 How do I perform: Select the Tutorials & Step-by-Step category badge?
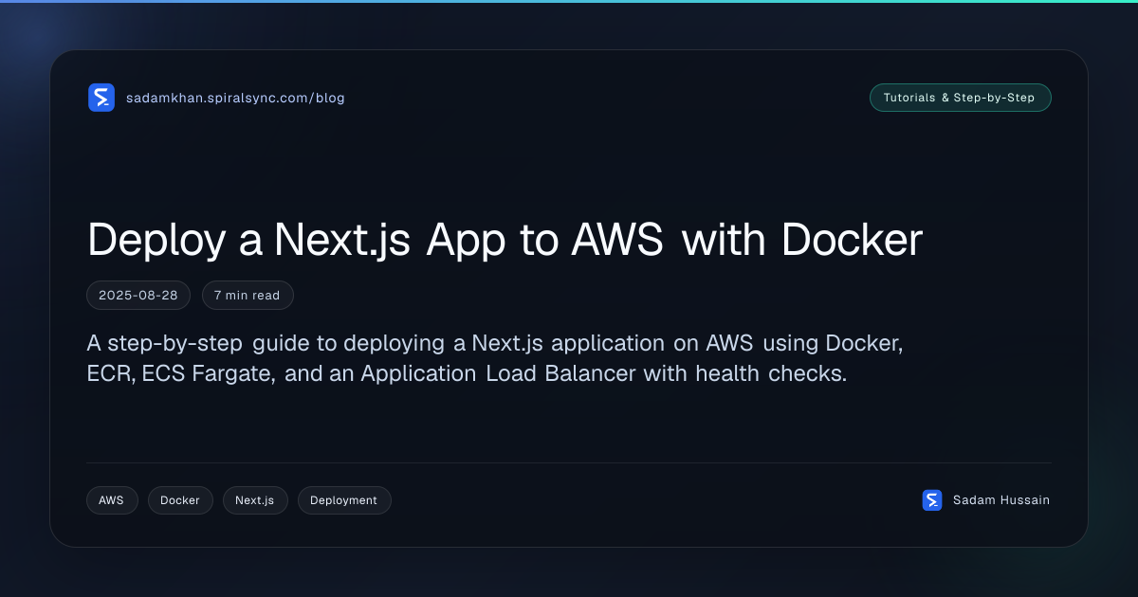click(x=960, y=98)
